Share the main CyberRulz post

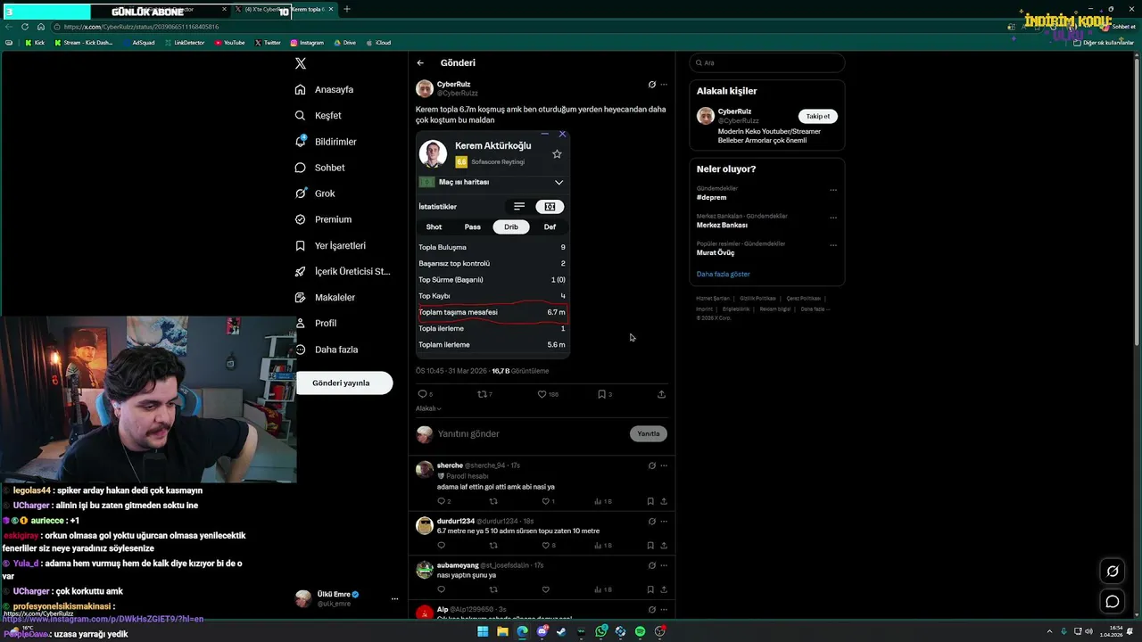[661, 394]
